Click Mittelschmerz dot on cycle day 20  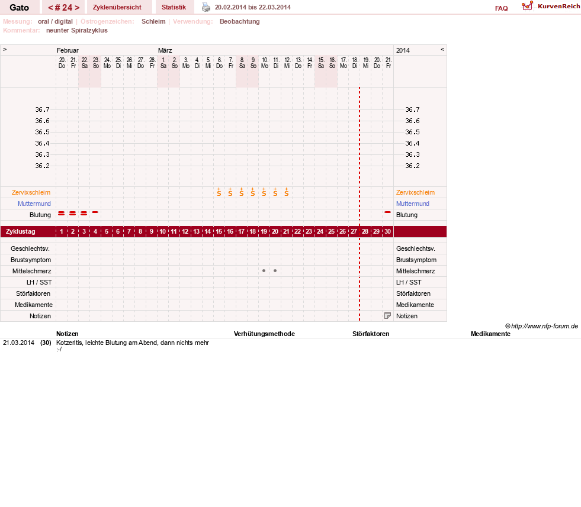click(275, 270)
